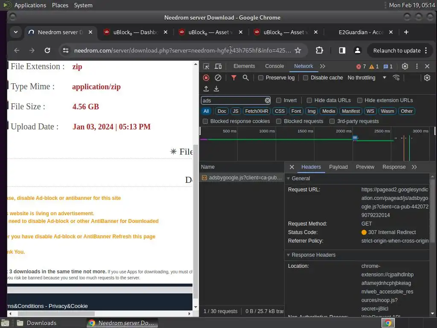Close the request details pane

tap(292, 167)
